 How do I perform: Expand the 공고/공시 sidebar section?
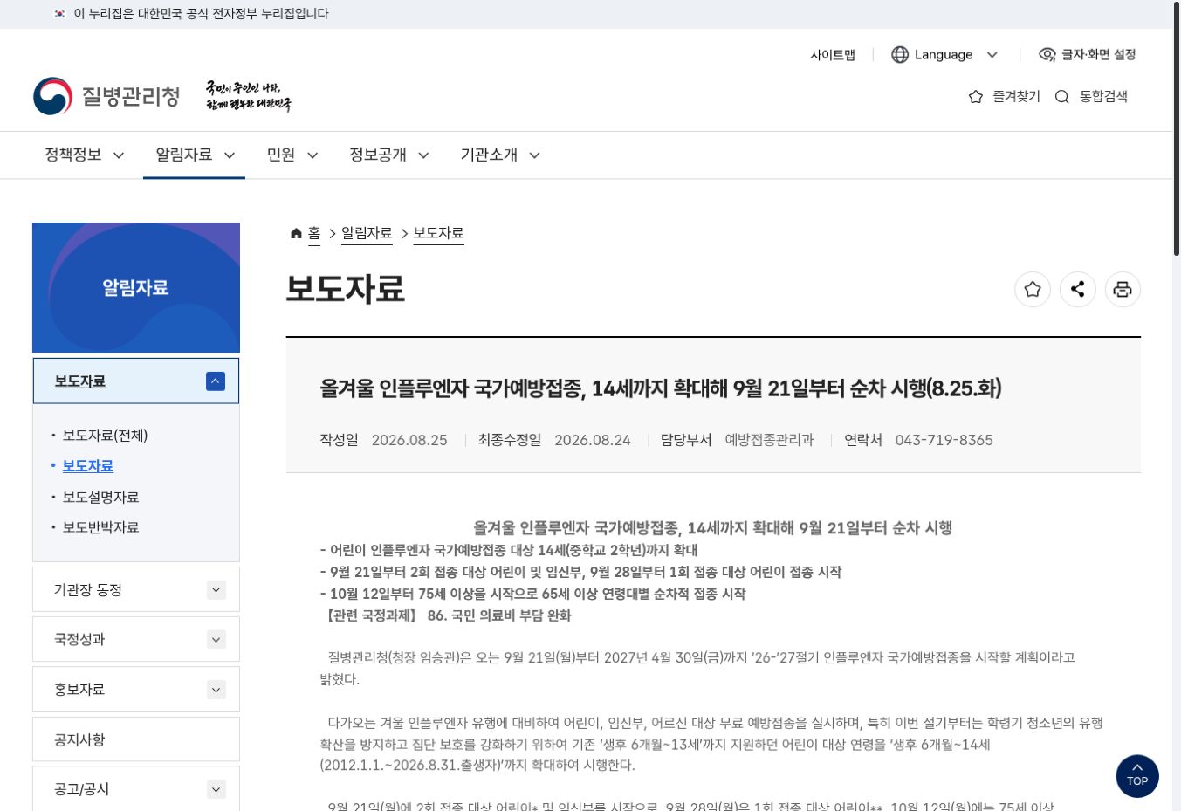pos(216,789)
